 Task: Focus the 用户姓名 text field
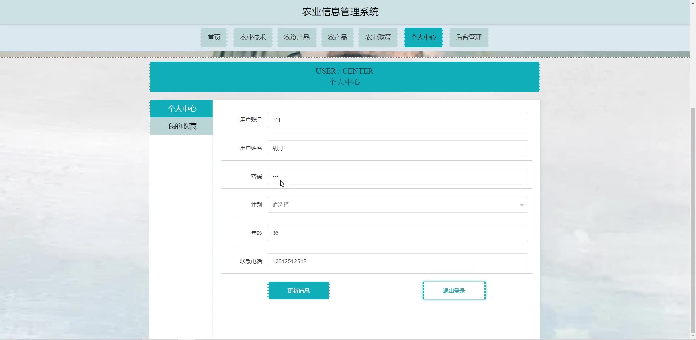(397, 148)
